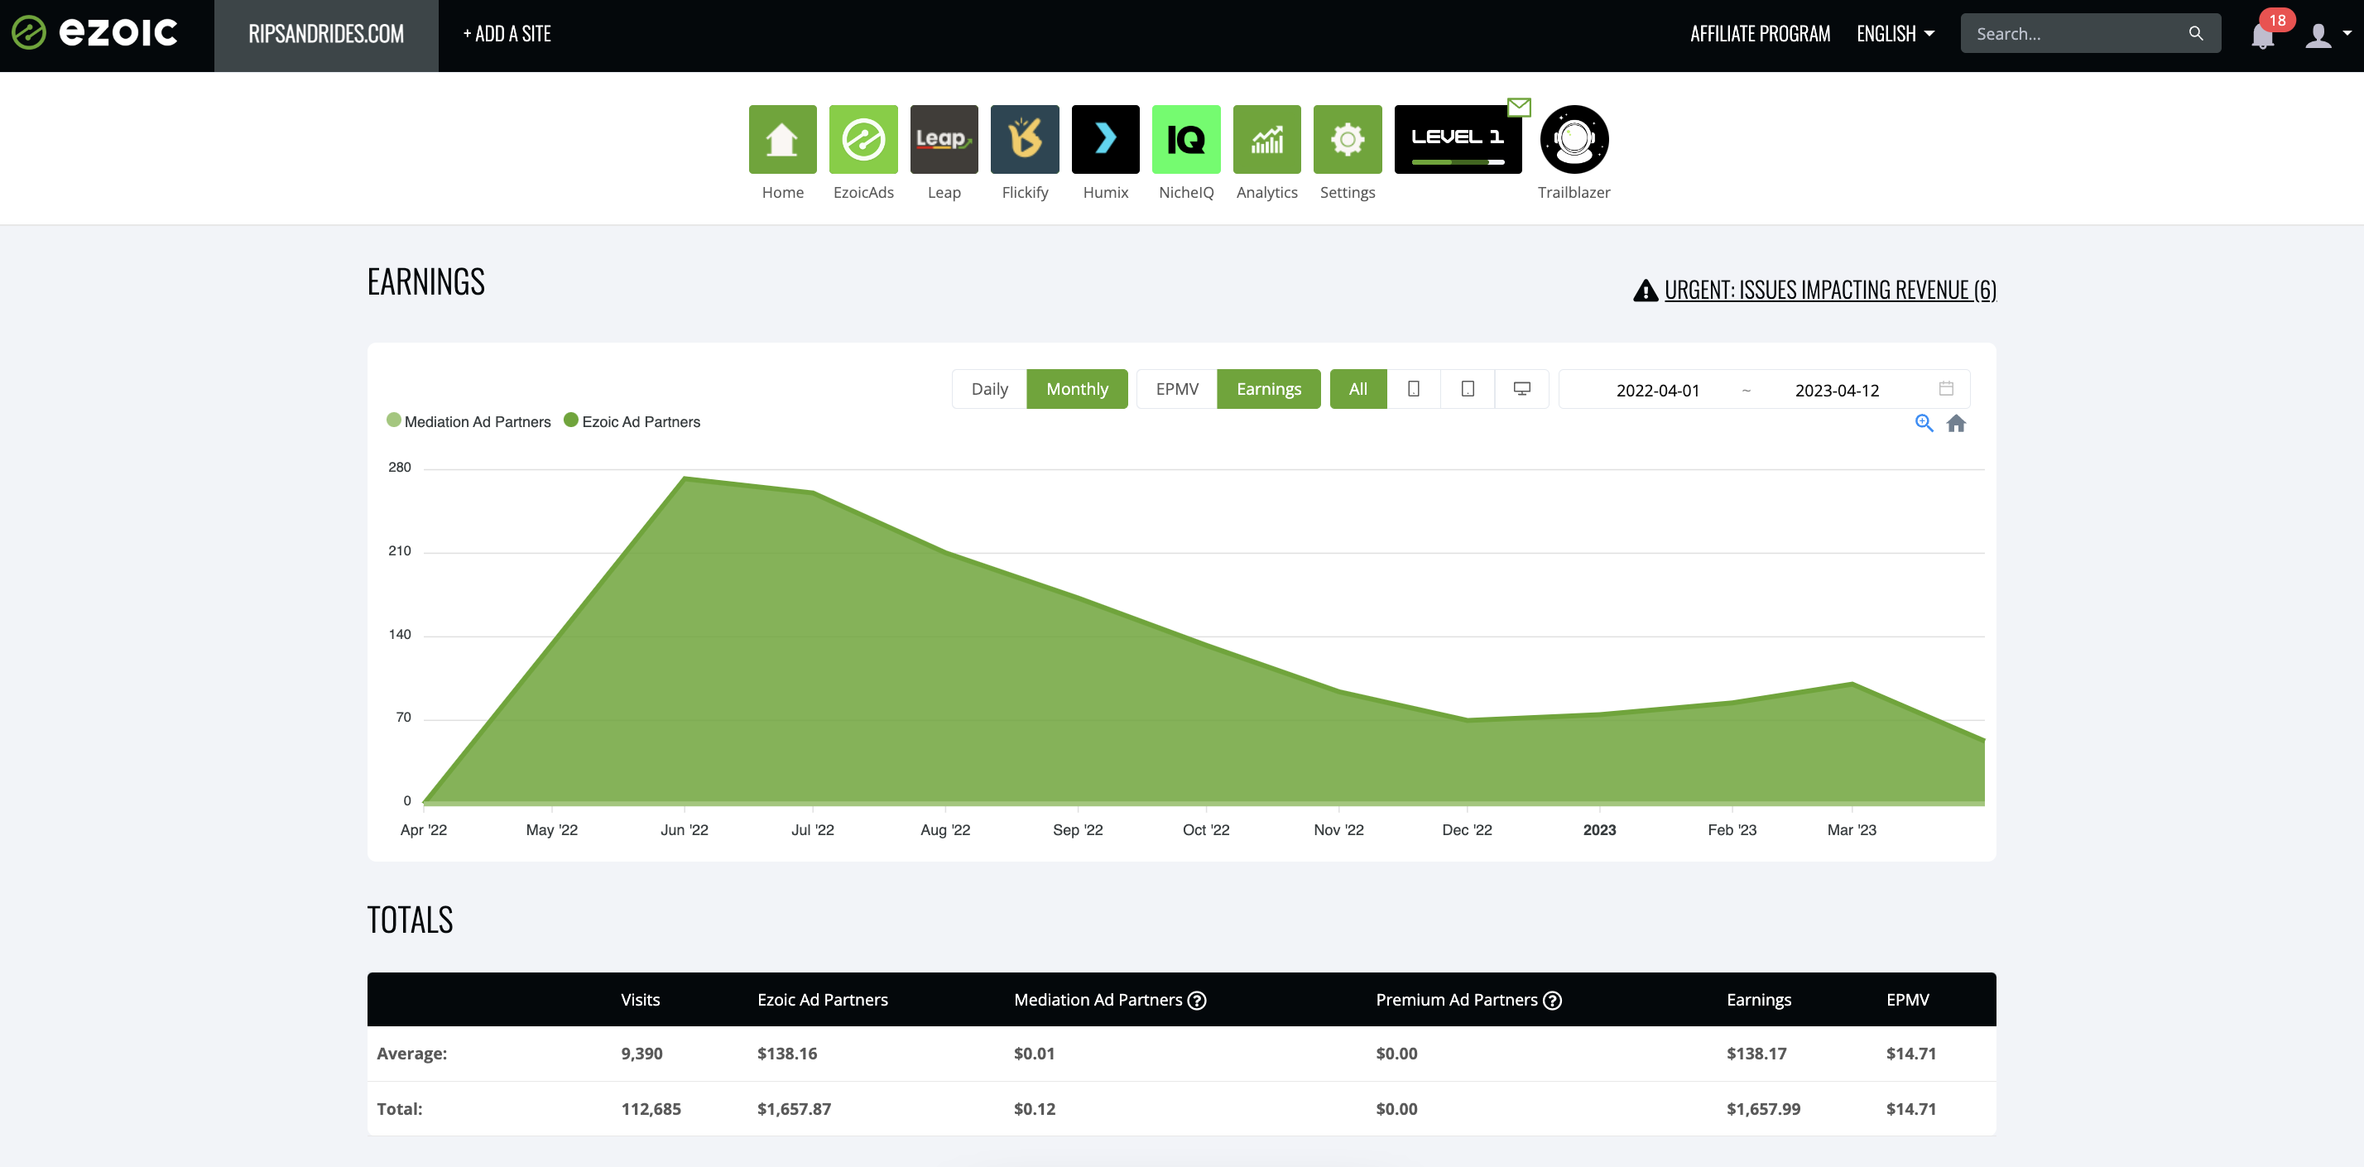This screenshot has height=1167, width=2364.
Task: Click average earnings value $138.17
Action: pyautogui.click(x=1756, y=1054)
